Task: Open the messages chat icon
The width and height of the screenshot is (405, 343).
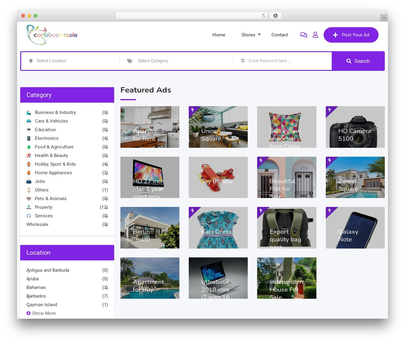Action: coord(303,35)
